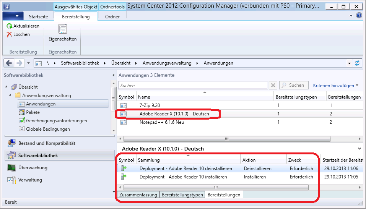Click the address bar root node icon

click(39, 63)
